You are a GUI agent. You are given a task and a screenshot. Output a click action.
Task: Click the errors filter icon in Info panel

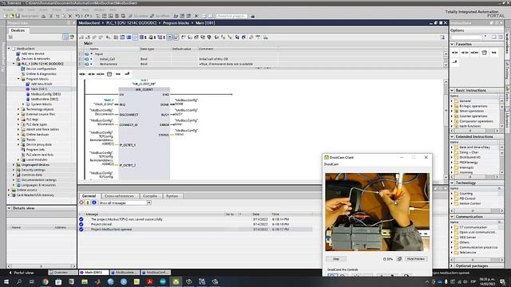[x=81, y=202]
